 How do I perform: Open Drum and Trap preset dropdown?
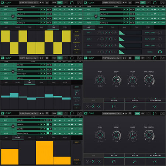click(29, 113)
